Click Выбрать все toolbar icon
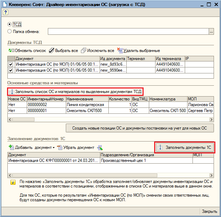Image resolution: width=221 pixels, height=217 pixels. point(51,51)
